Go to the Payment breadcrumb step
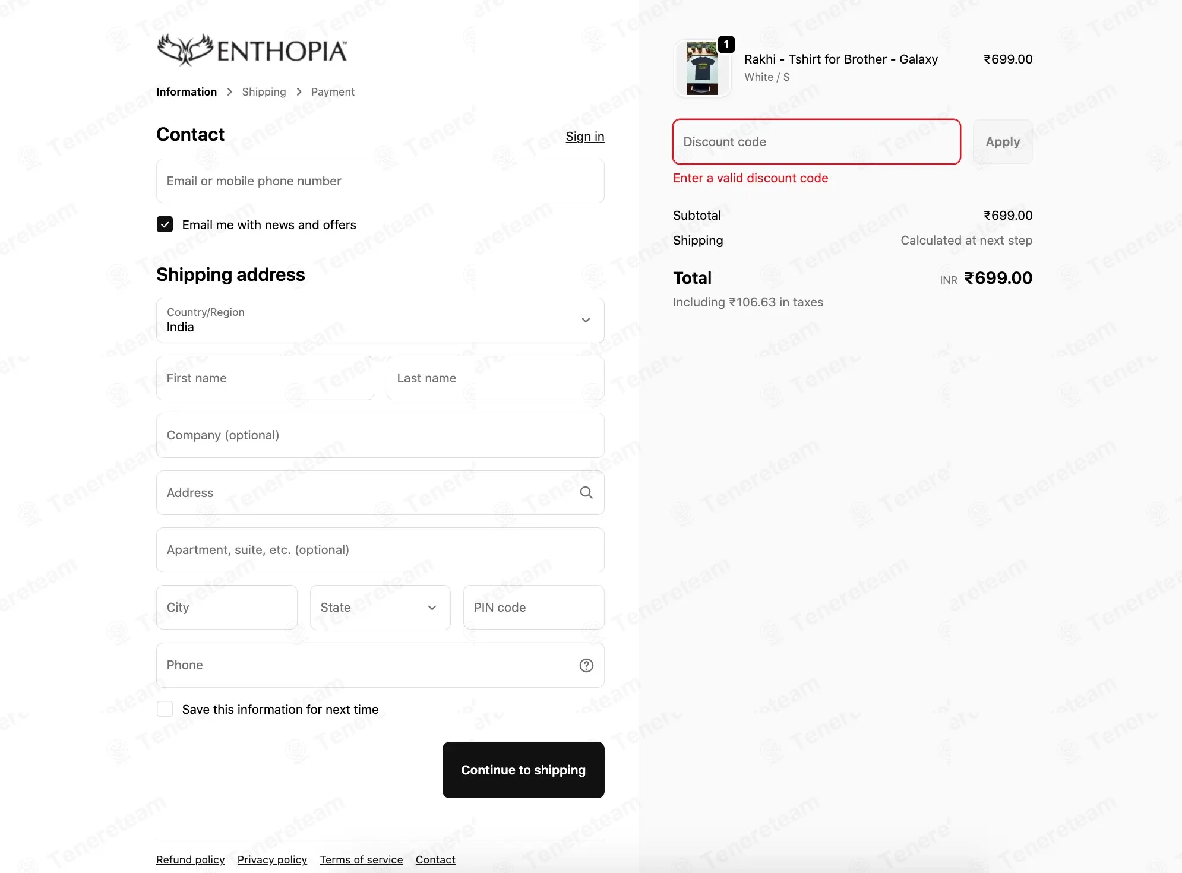This screenshot has width=1182, height=873. coord(333,92)
